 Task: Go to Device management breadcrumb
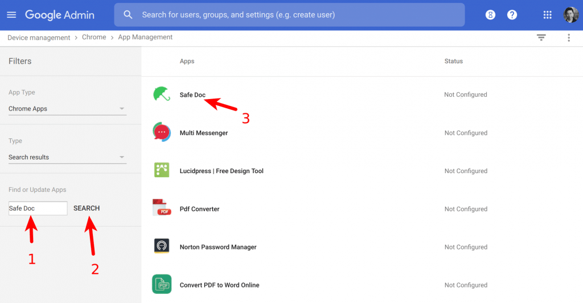[39, 38]
